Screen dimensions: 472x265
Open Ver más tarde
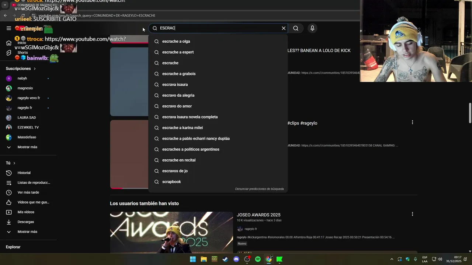(x=28, y=192)
